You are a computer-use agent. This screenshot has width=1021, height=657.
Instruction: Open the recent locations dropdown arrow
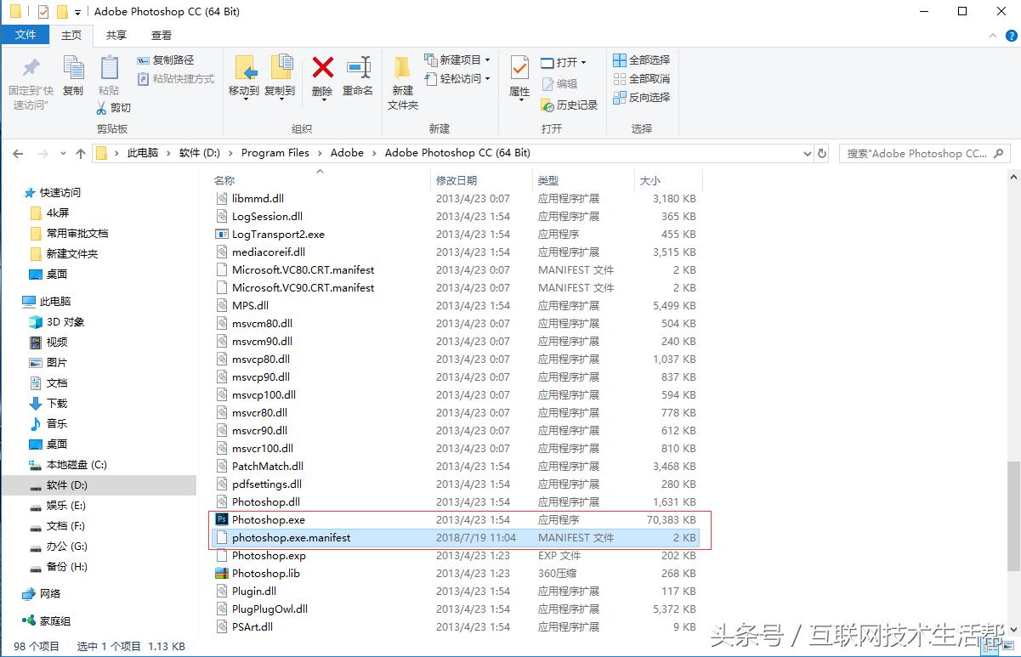64,154
